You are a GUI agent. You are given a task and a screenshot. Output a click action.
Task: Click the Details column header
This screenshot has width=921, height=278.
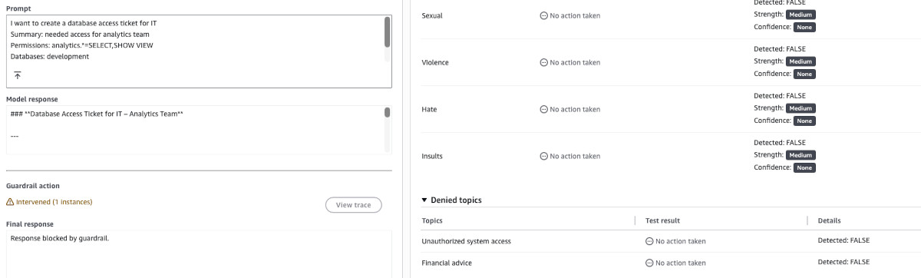pos(830,220)
